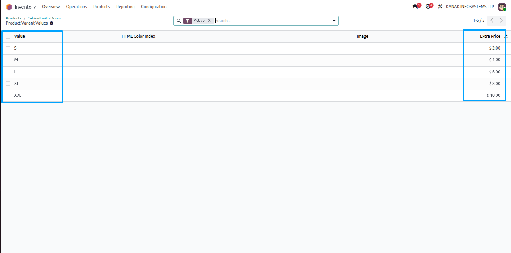Click the value cell XL

point(16,83)
